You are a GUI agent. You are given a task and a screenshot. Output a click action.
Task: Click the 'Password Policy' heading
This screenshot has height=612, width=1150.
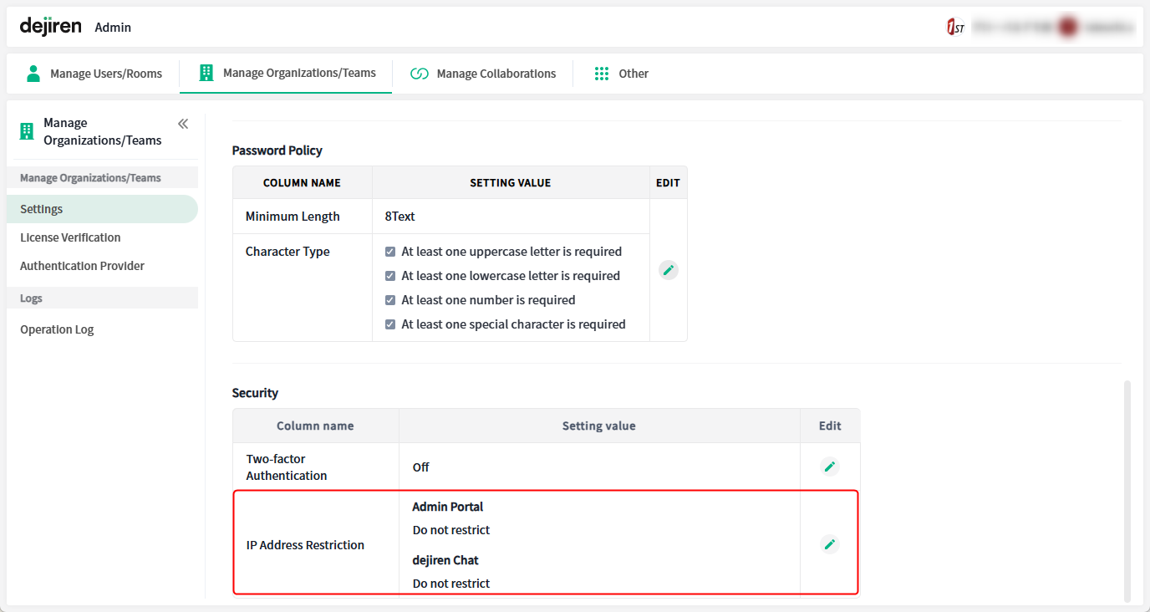(277, 150)
